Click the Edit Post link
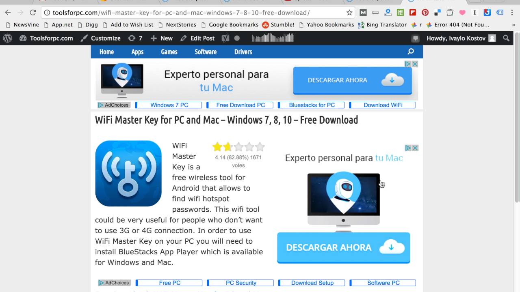This screenshot has width=520, height=292. pyautogui.click(x=197, y=38)
